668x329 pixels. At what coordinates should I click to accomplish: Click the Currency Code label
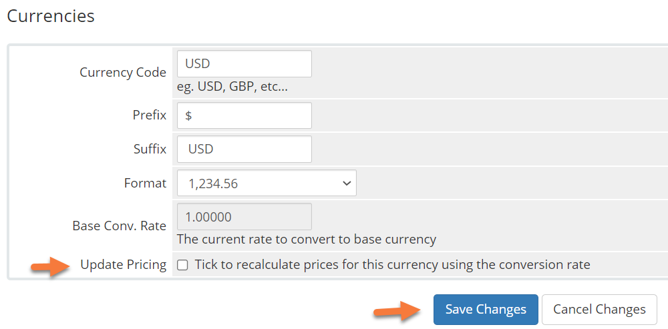point(122,73)
